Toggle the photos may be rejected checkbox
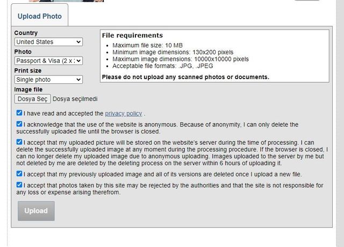 point(19,185)
